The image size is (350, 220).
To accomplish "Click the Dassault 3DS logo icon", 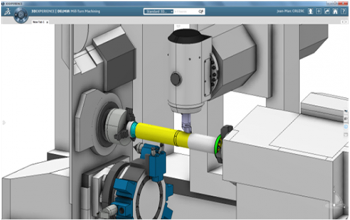I will 7,11.
